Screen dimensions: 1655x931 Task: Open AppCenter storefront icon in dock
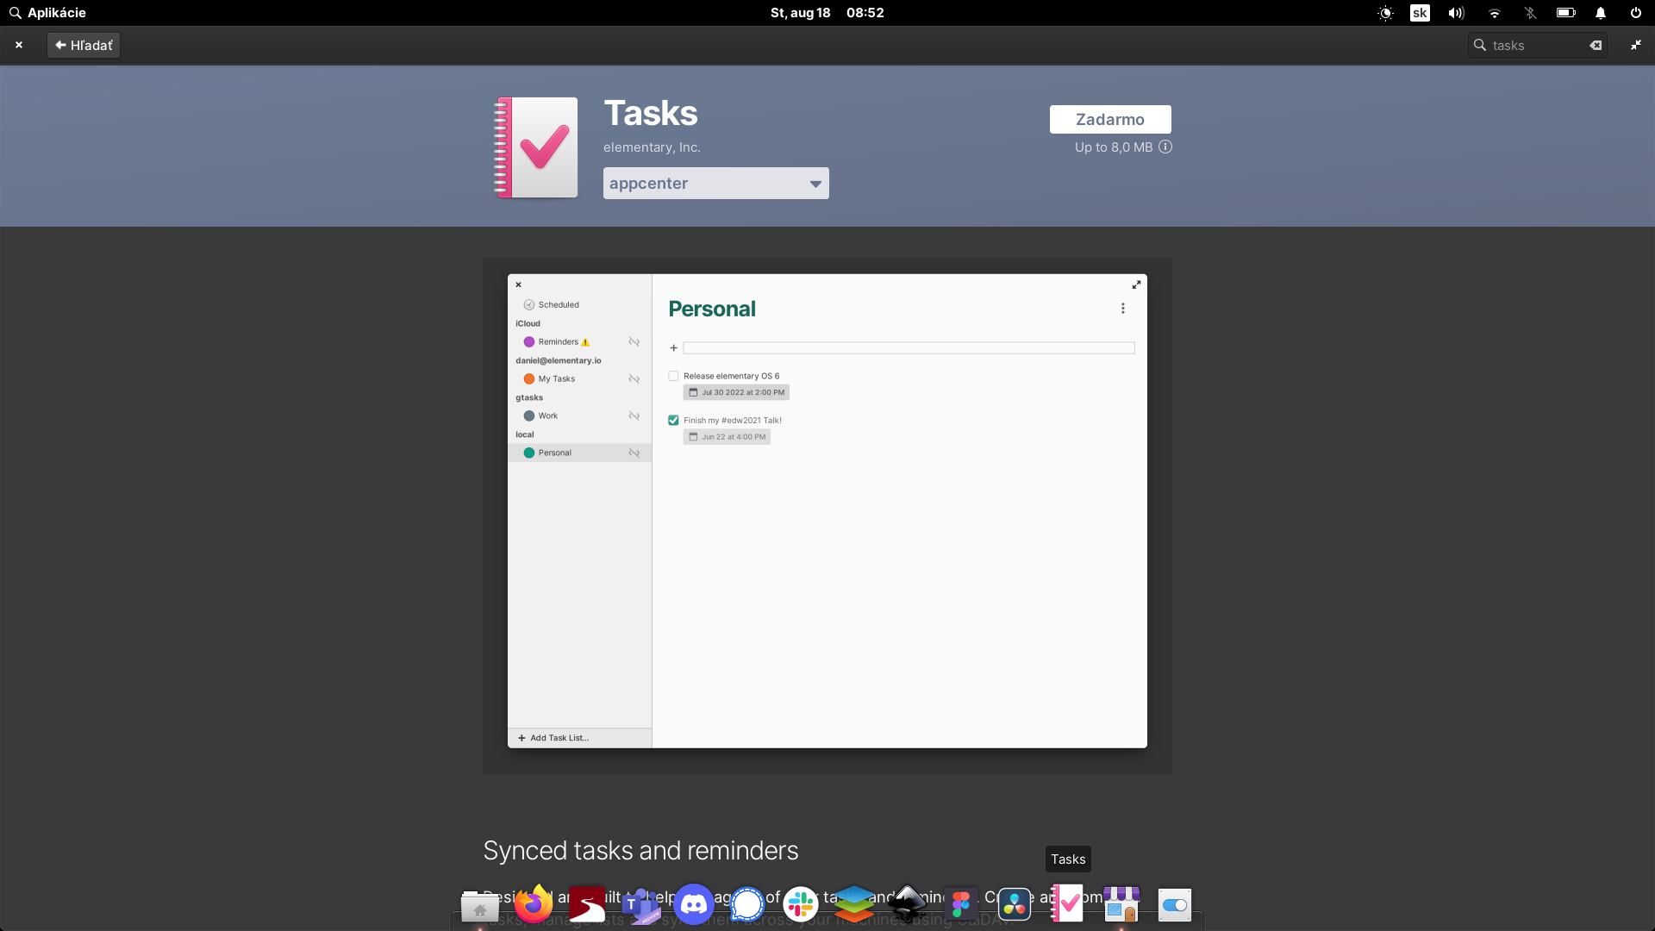click(1121, 903)
